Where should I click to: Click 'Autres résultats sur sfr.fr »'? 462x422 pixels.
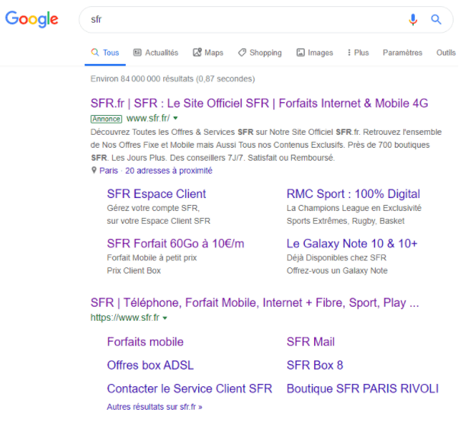[x=155, y=407]
